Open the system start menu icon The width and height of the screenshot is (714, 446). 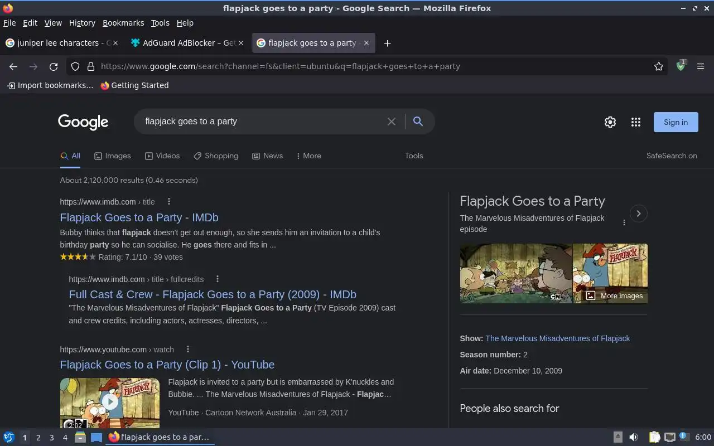tap(9, 437)
